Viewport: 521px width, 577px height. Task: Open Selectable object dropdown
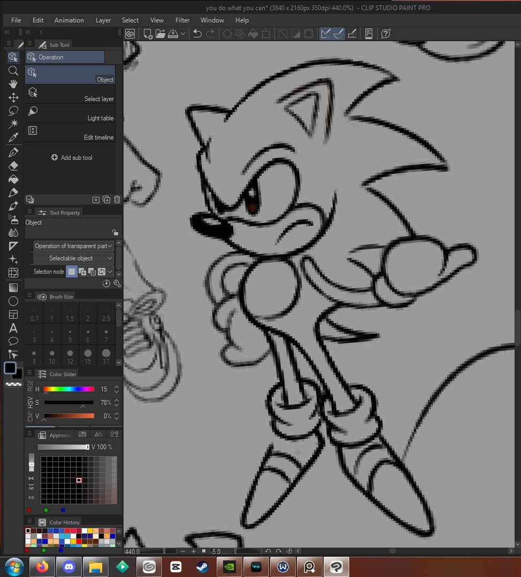(73, 258)
